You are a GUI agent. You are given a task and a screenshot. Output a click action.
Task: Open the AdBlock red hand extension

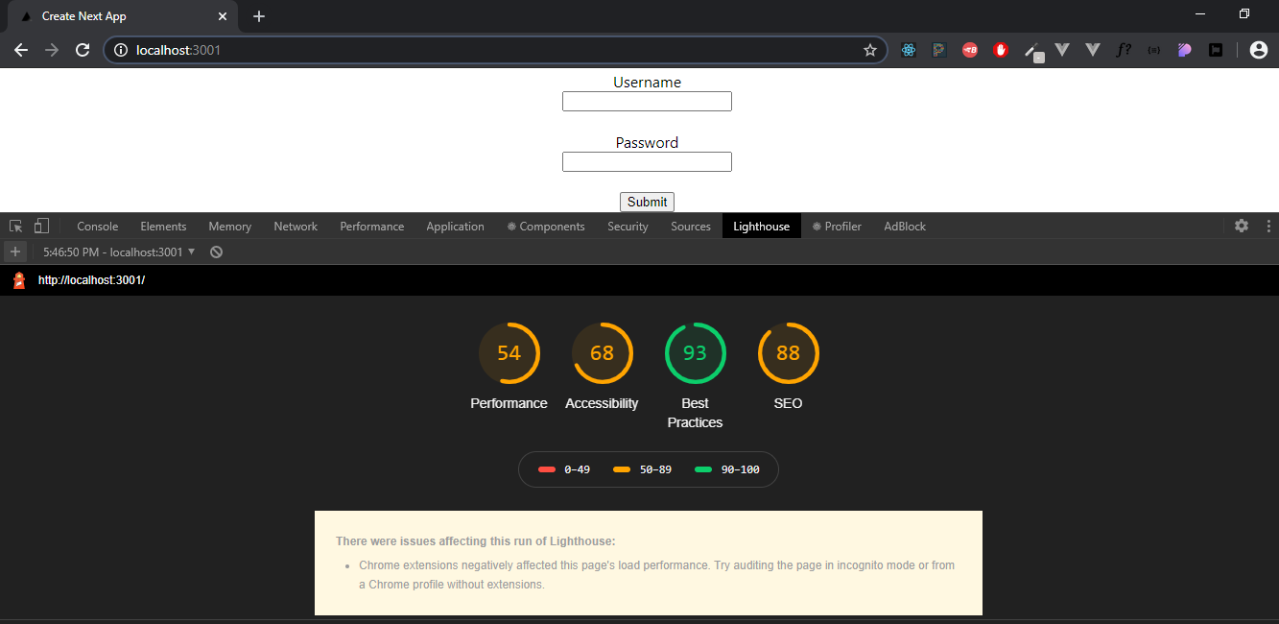(x=1001, y=50)
